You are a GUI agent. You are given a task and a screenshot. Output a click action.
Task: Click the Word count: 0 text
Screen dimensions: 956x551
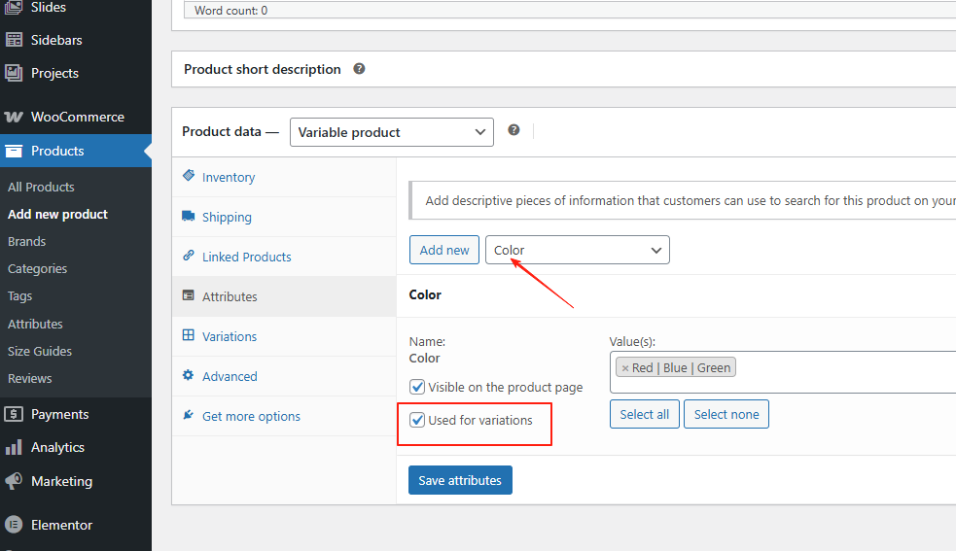[230, 11]
